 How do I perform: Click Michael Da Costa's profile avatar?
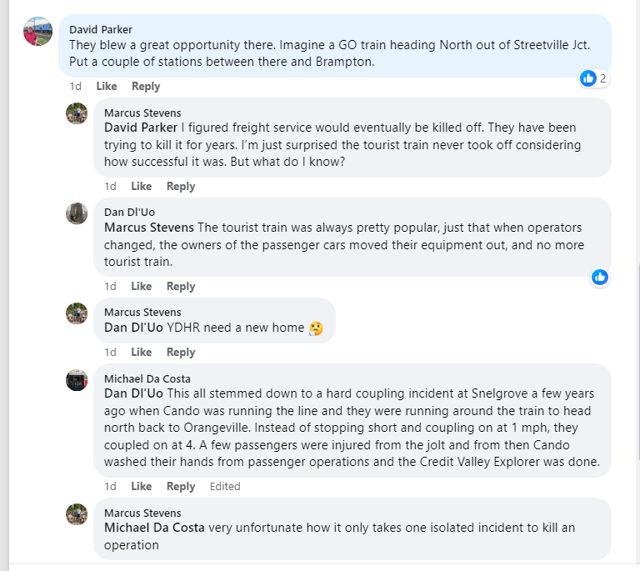[x=77, y=380]
